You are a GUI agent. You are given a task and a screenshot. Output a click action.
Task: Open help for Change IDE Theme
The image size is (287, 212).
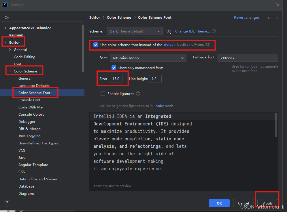(214, 31)
